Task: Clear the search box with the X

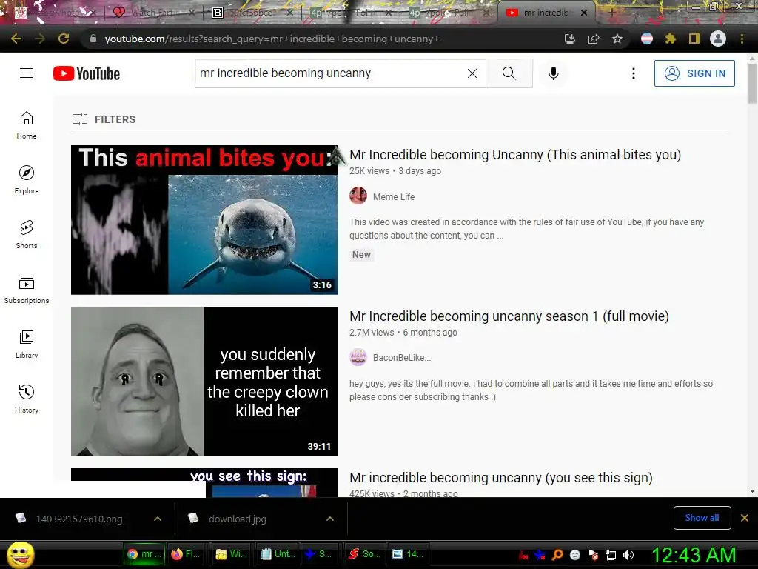Action: (x=472, y=73)
